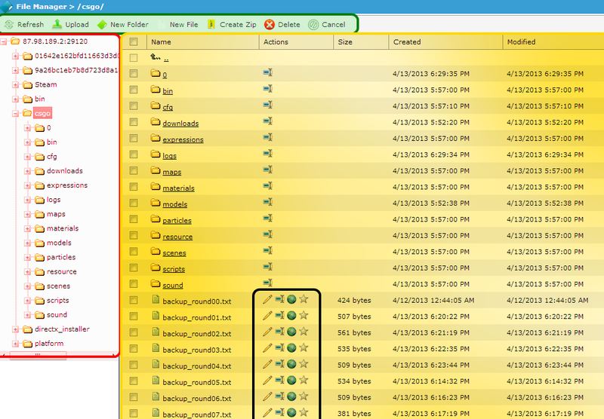Viewport: 604px width, 419px height.
Task: Expand the cfg subfolder in the tree
Action: [27, 157]
